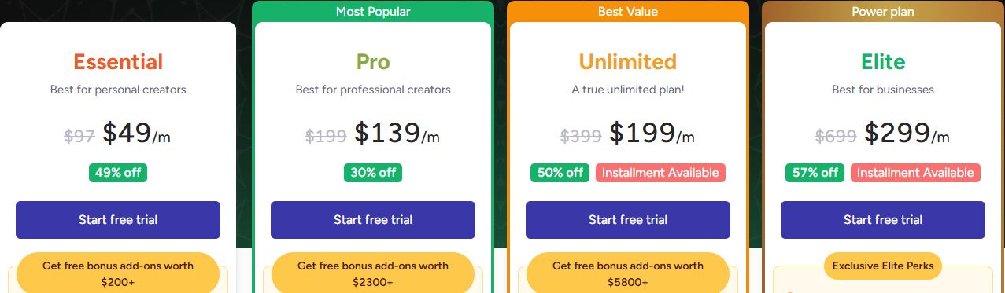Click the Power plan banner
The height and width of the screenshot is (293, 1005).
click(883, 11)
